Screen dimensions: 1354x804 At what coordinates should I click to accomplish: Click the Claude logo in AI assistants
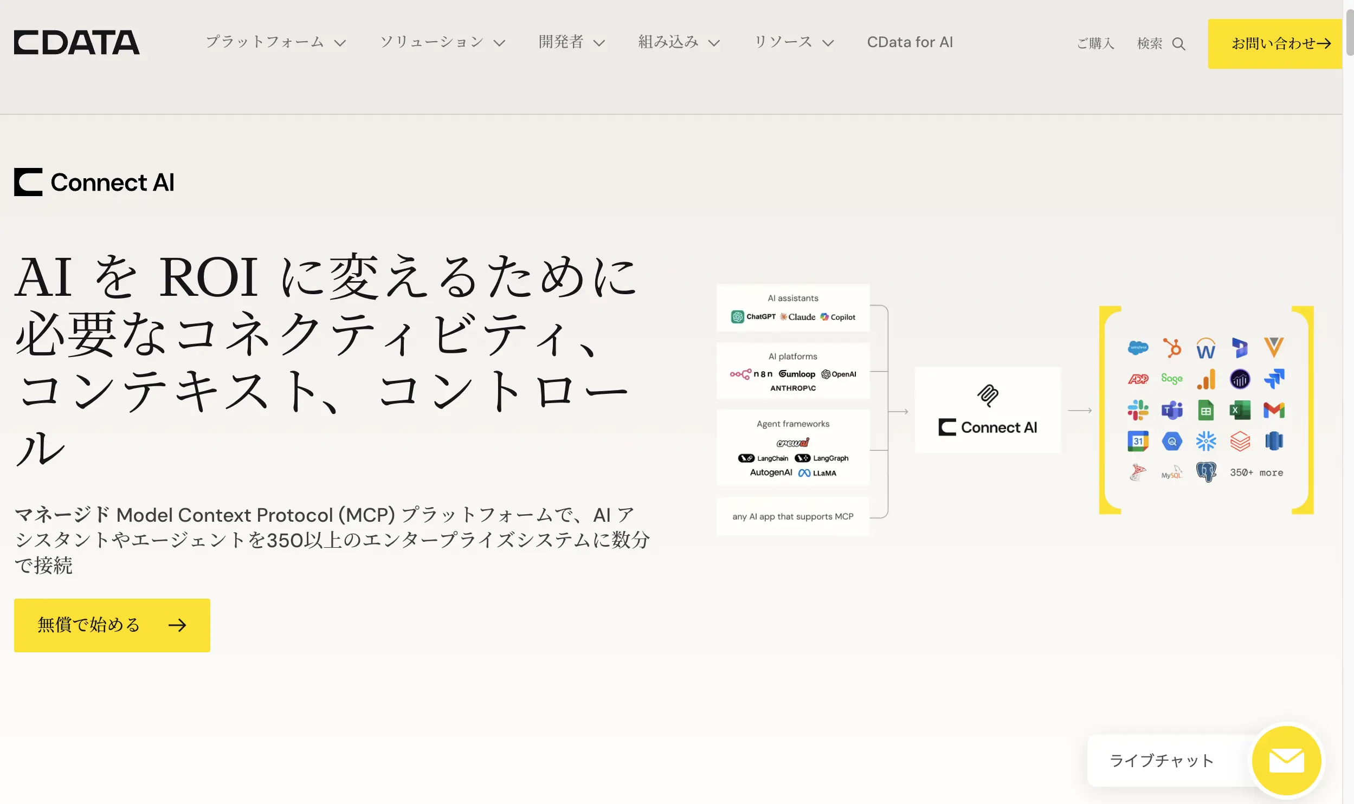(797, 316)
